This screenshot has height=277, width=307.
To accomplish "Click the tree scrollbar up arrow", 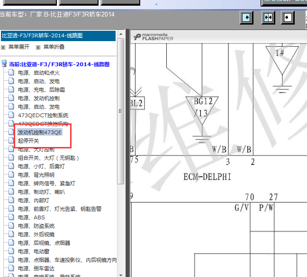I will (x=121, y=34).
